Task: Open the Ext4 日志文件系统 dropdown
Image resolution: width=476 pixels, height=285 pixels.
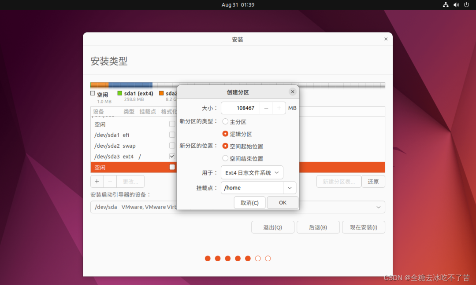Action: tap(252, 173)
